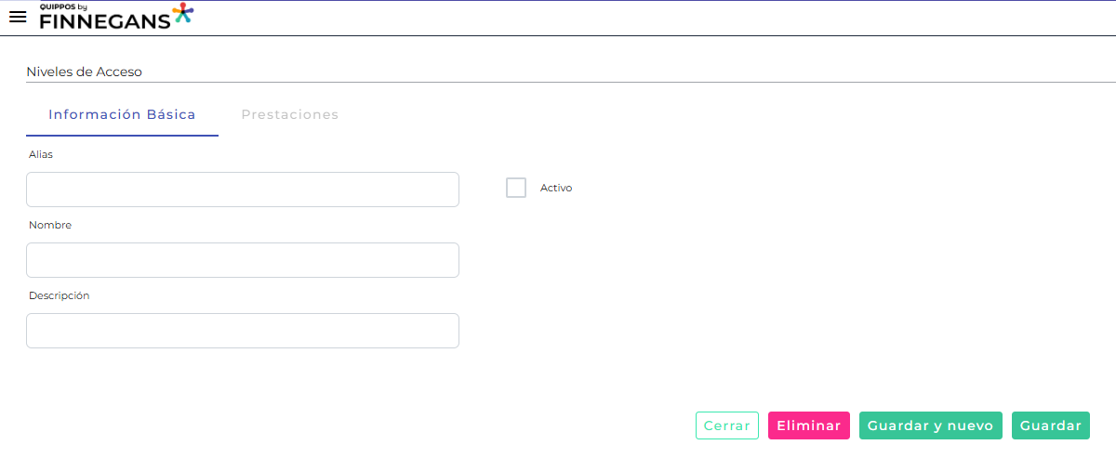Open the hamburger navigation menu
Screen dimensions: 1116x458
[17, 17]
